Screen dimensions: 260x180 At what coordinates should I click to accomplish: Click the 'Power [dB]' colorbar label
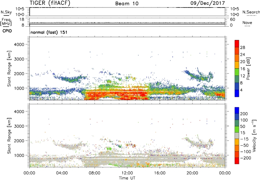(248, 69)
